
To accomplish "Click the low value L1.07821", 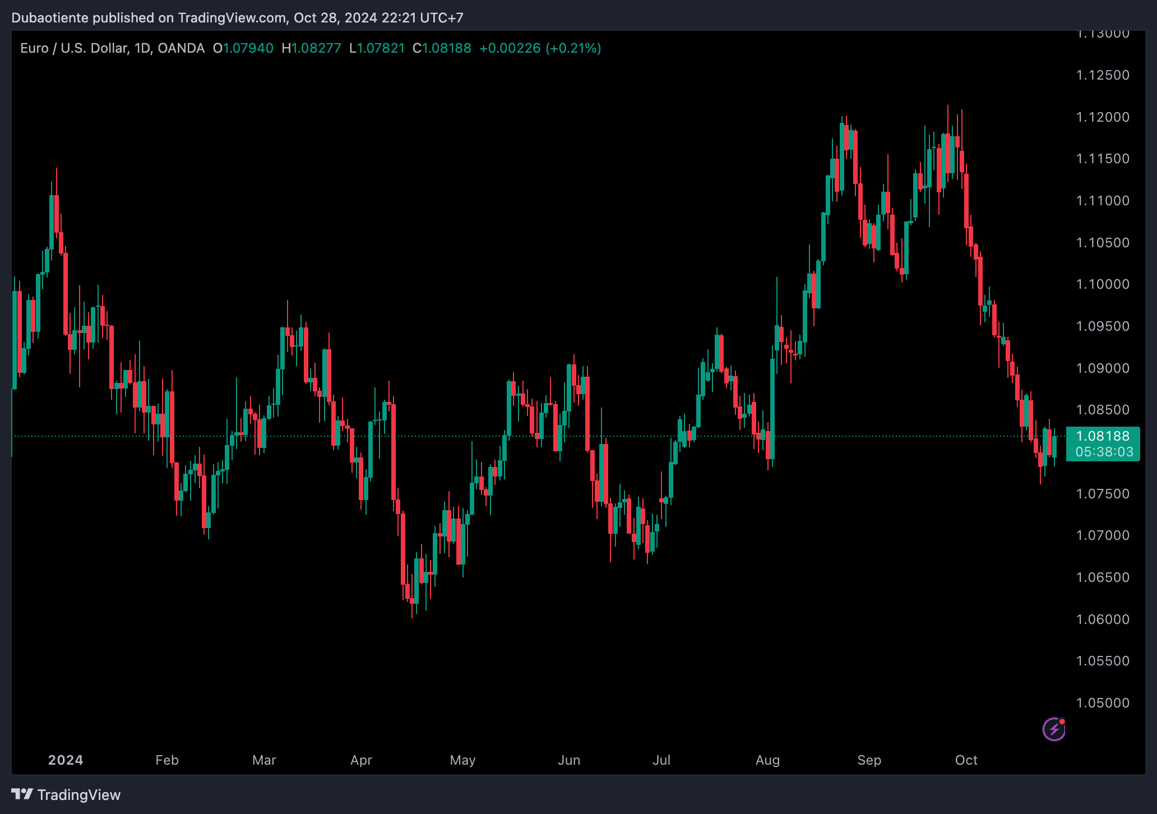I will [x=377, y=48].
